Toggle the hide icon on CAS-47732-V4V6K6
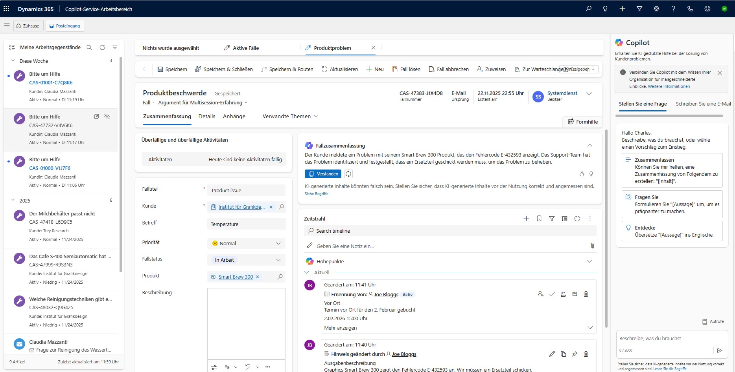This screenshot has width=735, height=372. coord(107,117)
